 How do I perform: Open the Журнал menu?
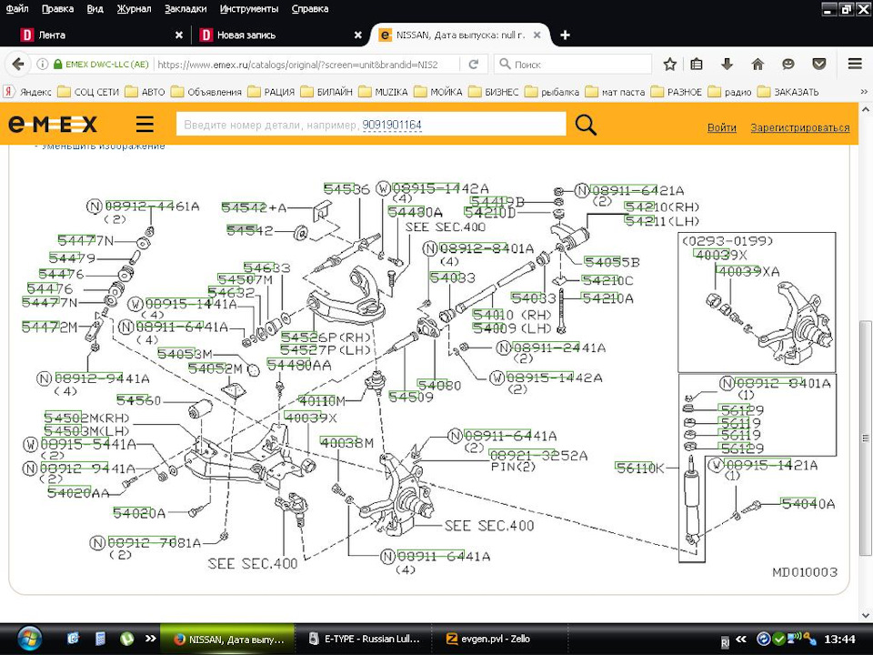click(x=134, y=9)
